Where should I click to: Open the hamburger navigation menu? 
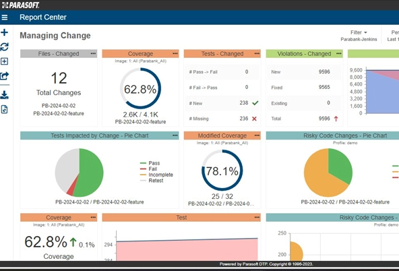coord(4,18)
